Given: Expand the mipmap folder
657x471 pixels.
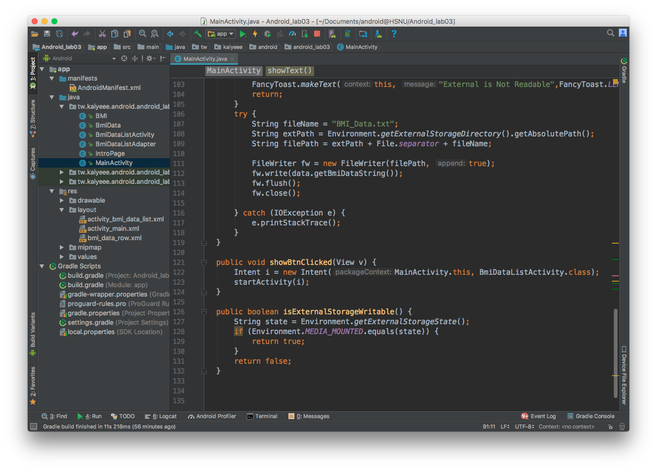Looking at the screenshot, I should pos(61,248).
